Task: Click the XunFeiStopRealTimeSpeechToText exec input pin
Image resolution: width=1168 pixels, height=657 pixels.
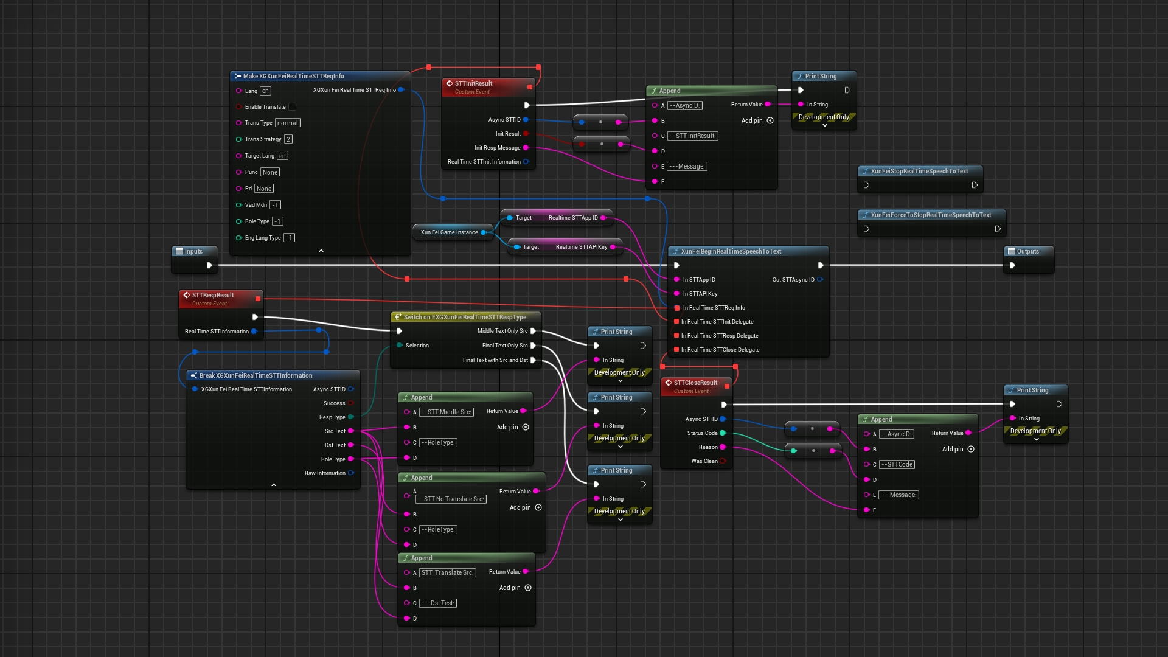Action: coord(866,185)
